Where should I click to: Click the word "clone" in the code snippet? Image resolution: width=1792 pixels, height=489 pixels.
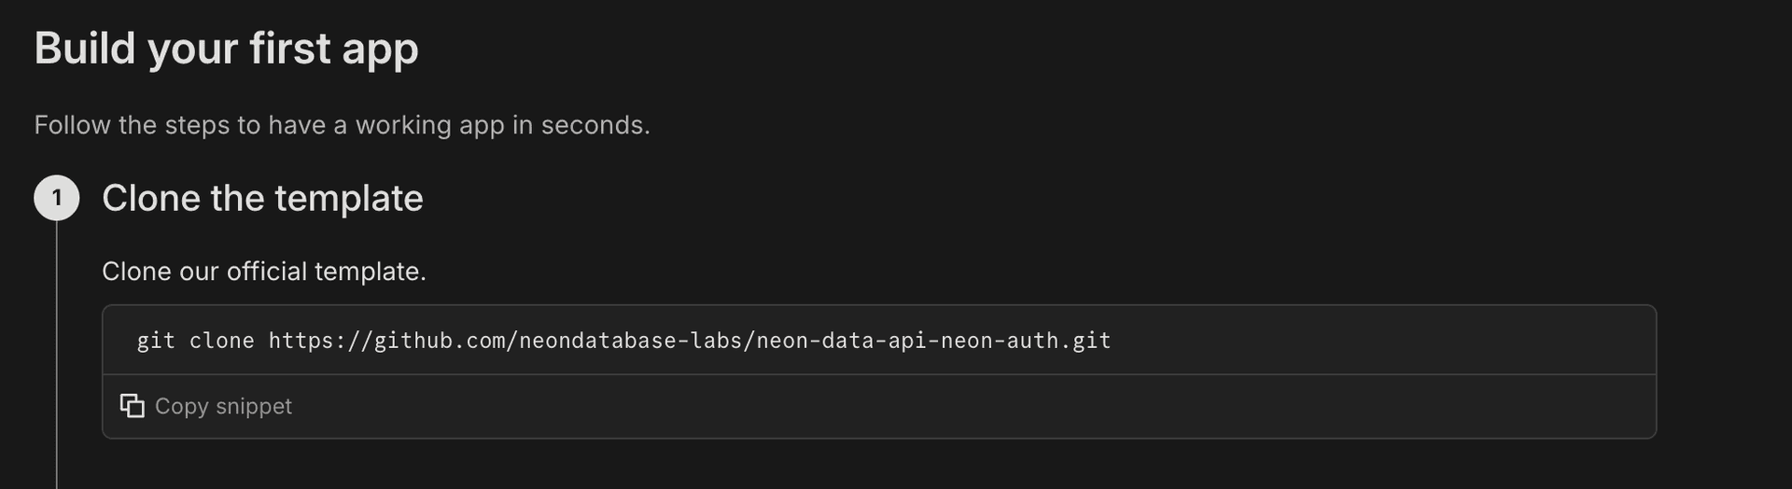tap(222, 341)
